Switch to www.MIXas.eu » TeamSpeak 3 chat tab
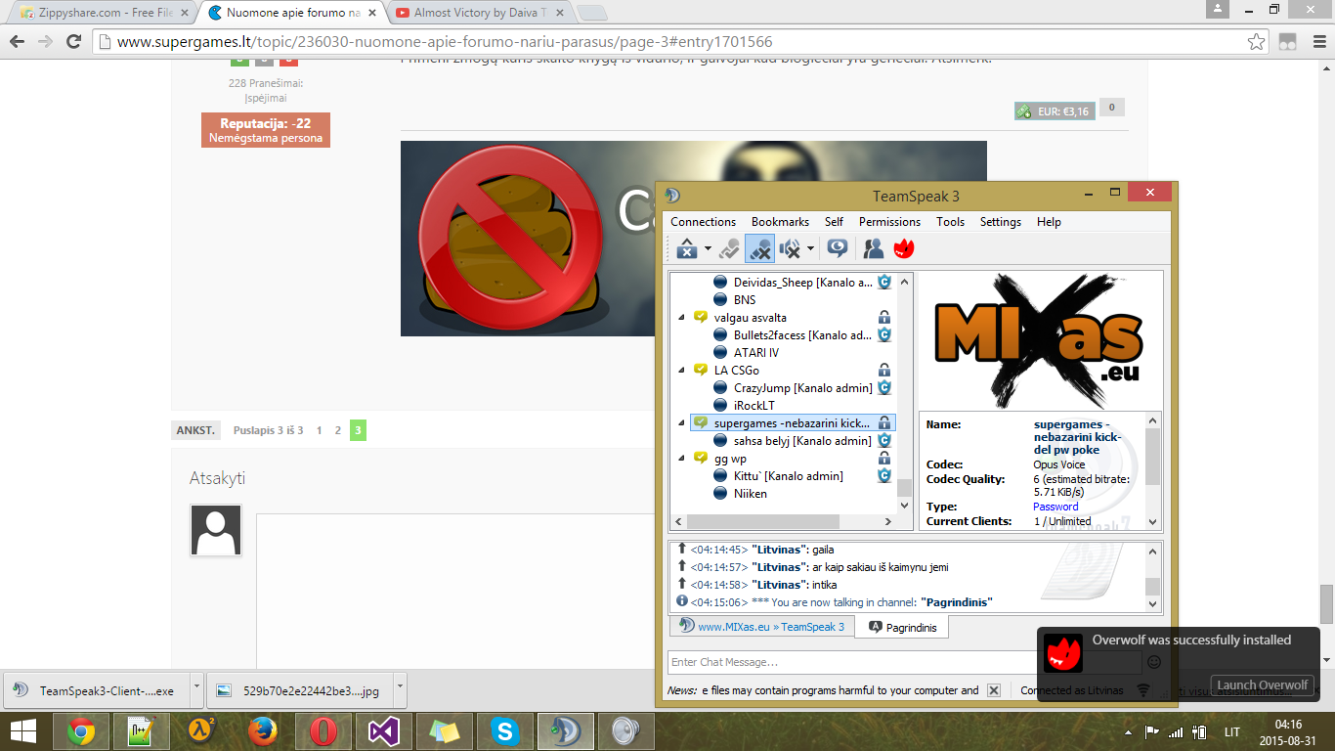 click(761, 626)
